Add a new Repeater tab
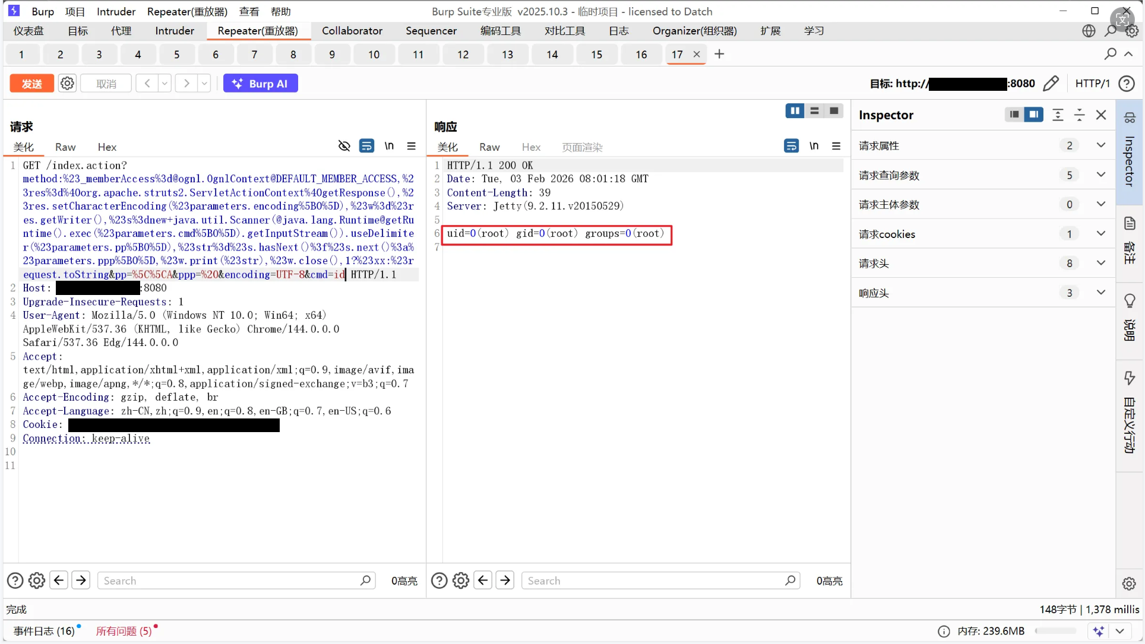This screenshot has width=1145, height=644. pyautogui.click(x=719, y=54)
